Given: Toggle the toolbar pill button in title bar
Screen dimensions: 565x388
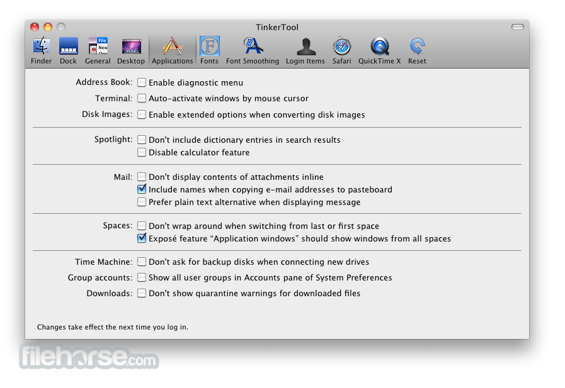Looking at the screenshot, I should (518, 27).
